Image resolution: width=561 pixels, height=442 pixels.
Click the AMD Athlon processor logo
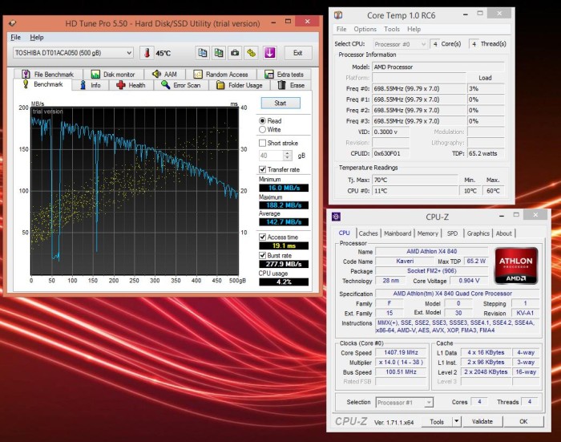516,266
